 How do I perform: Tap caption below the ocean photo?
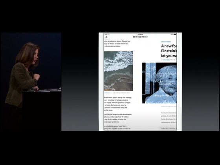[117, 93]
